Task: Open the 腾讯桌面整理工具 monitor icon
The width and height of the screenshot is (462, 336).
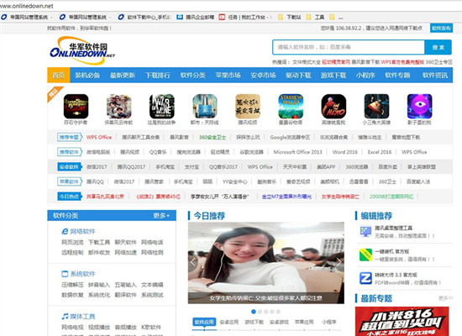Action: coord(365,232)
